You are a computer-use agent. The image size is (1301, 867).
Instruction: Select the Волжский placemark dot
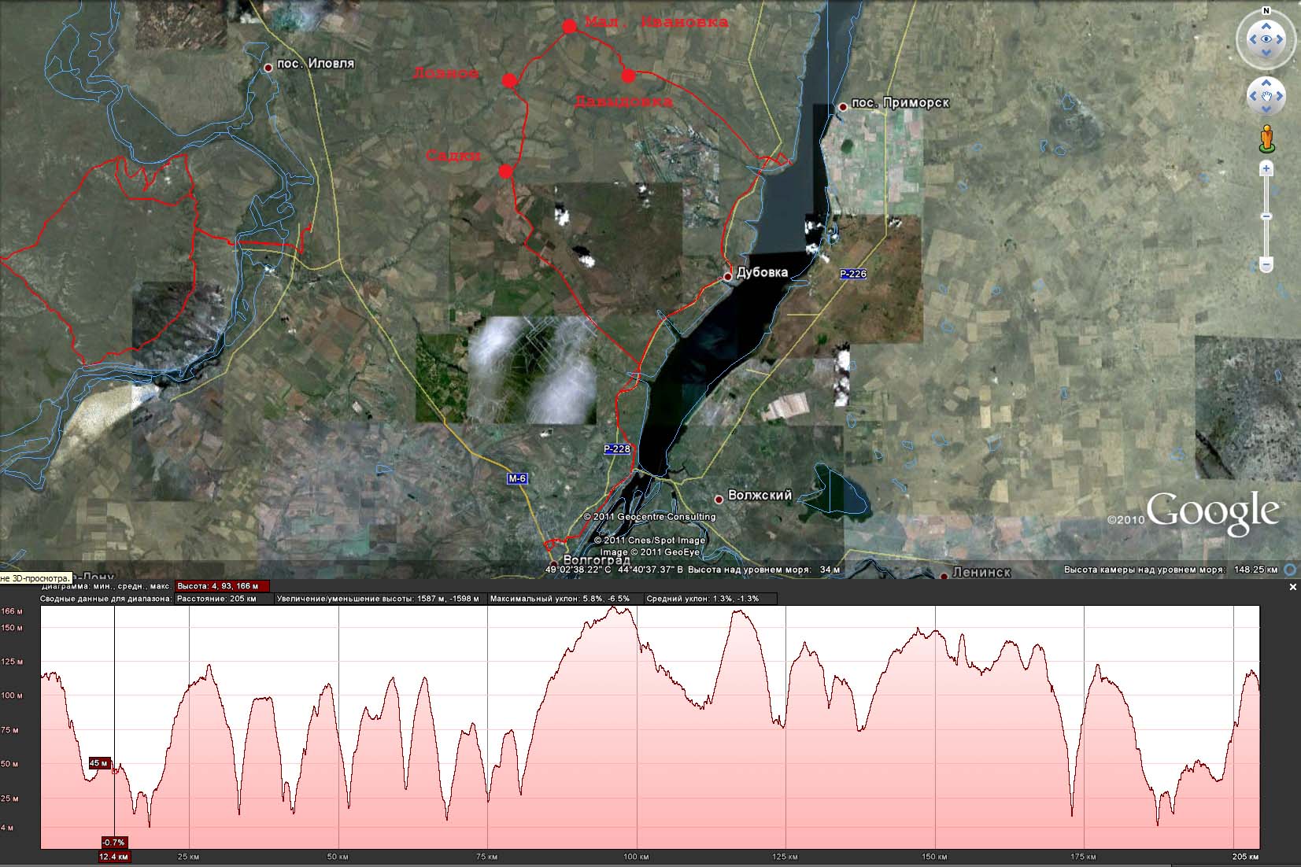coord(719,499)
